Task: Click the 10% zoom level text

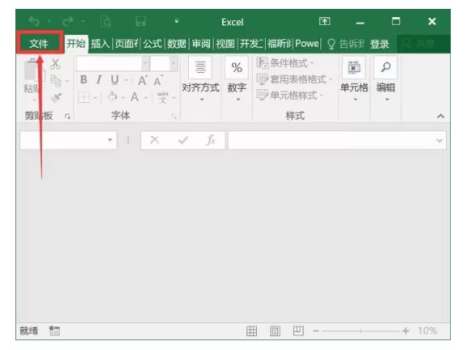Action: [x=427, y=331]
